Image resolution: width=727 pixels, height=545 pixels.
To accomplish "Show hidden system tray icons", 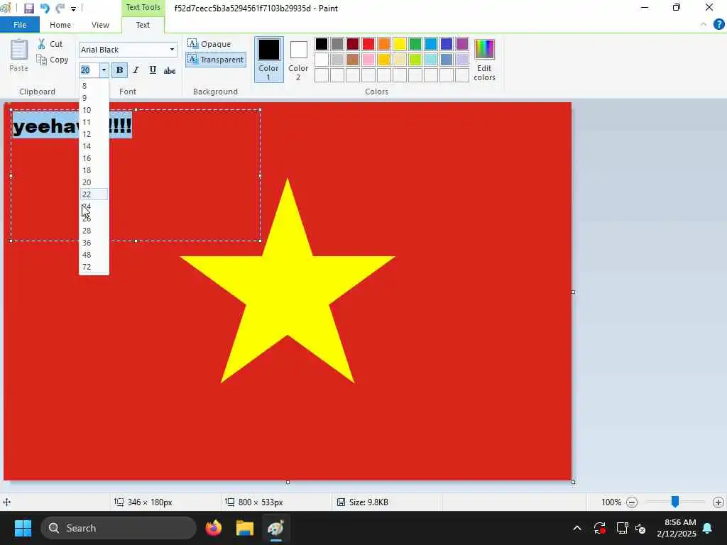I will (x=577, y=528).
